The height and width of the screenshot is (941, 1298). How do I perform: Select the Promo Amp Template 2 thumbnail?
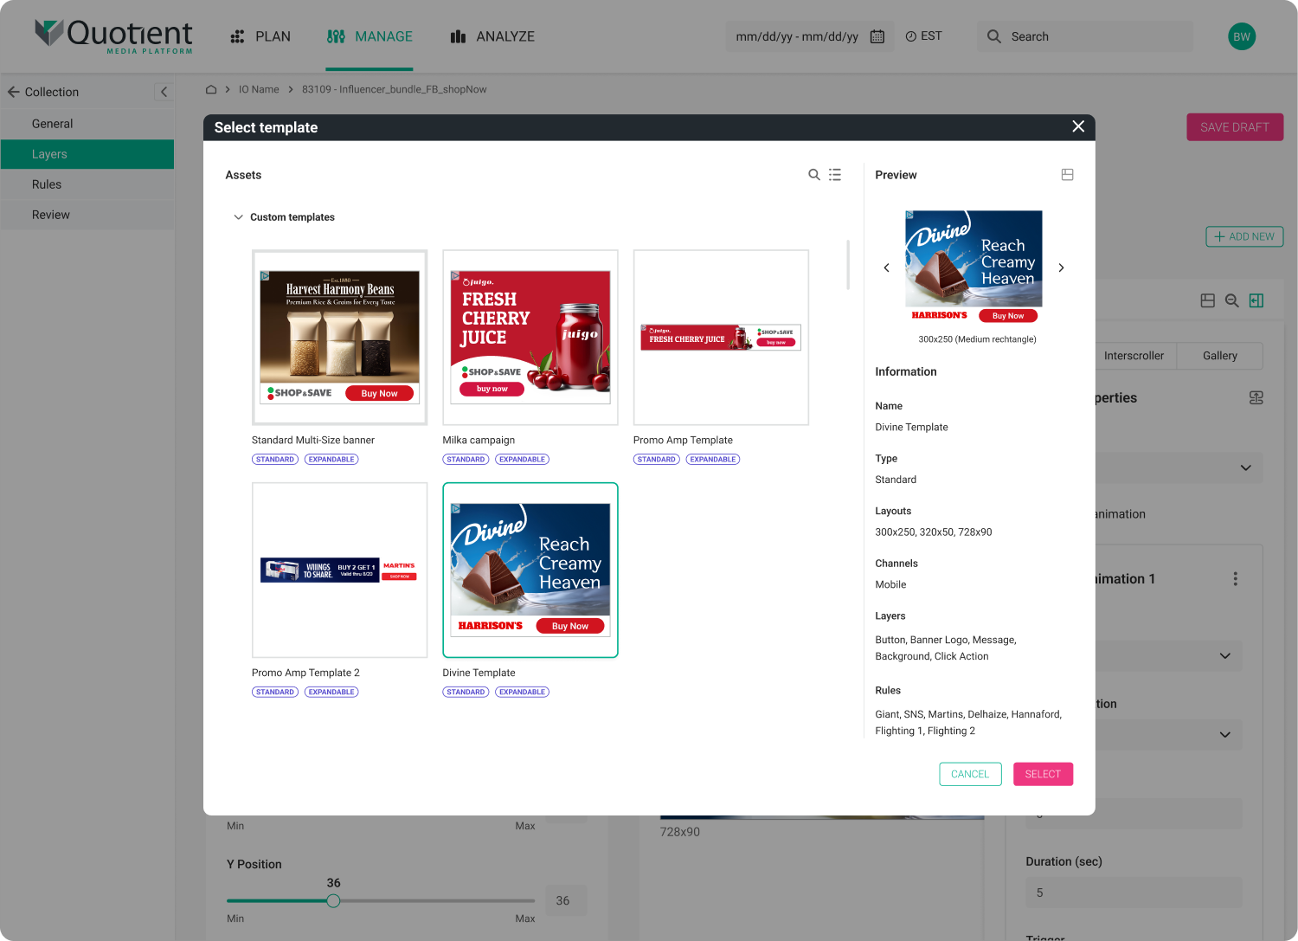340,570
